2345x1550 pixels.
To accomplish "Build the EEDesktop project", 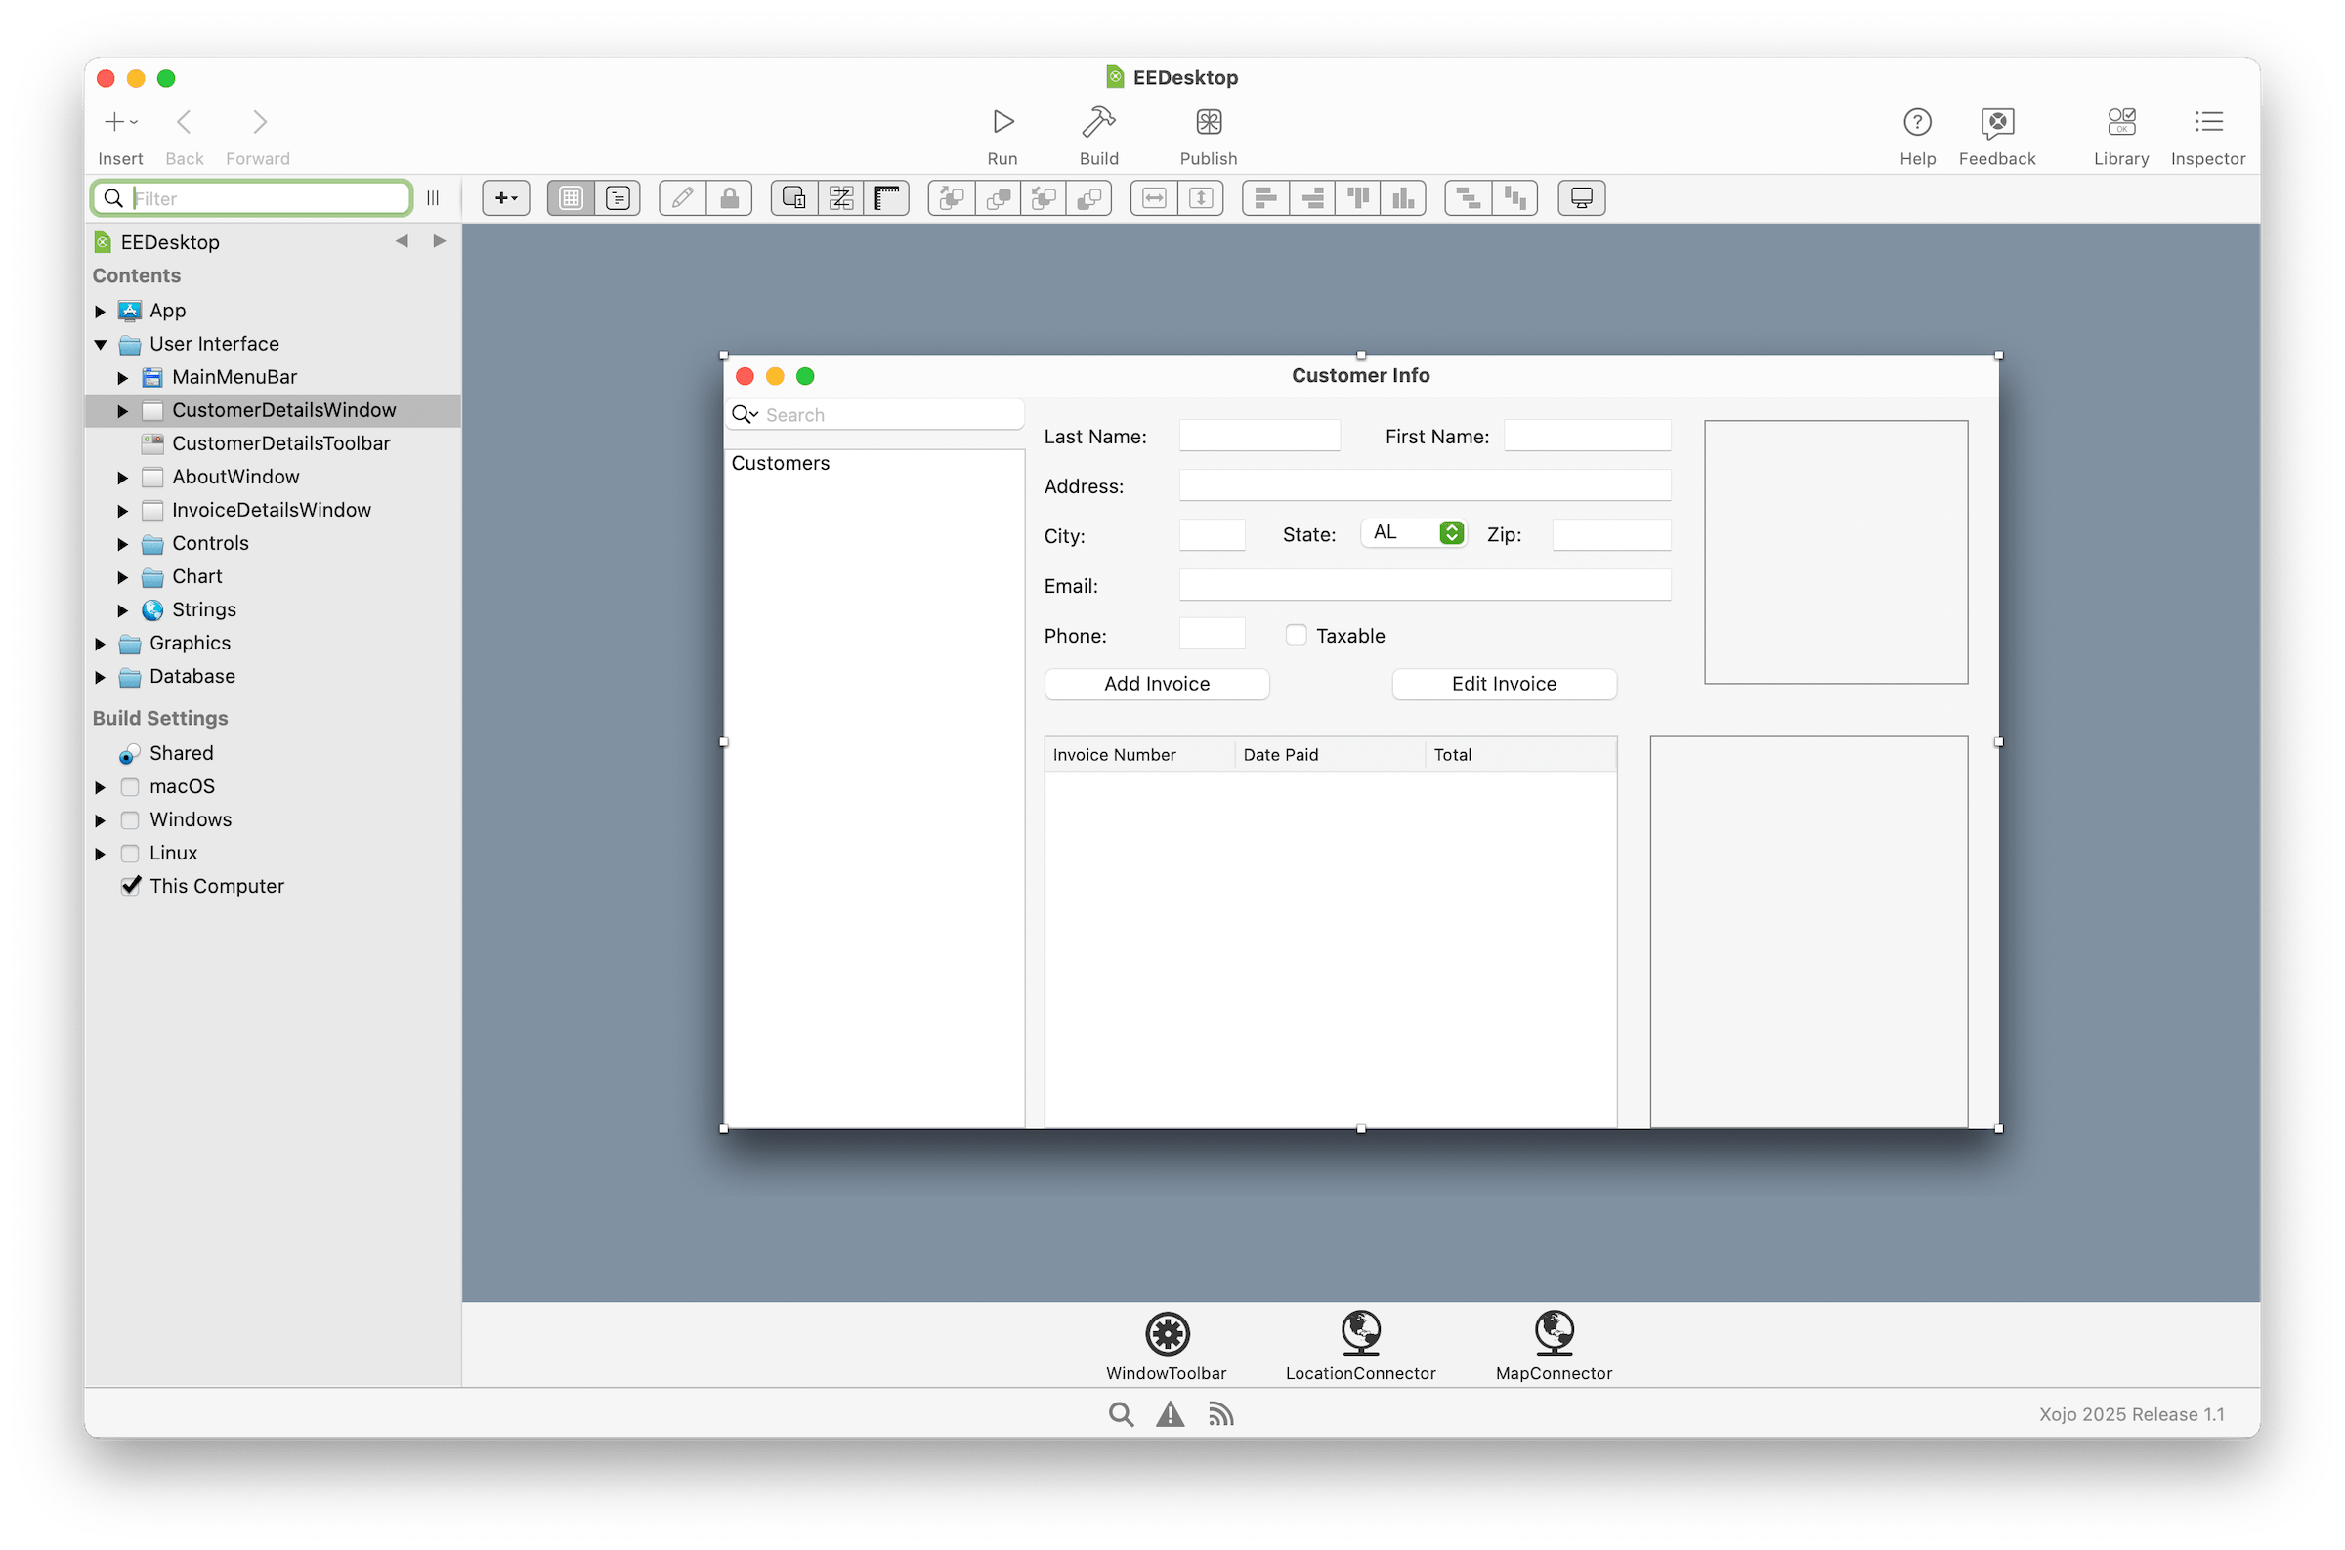I will (x=1098, y=134).
